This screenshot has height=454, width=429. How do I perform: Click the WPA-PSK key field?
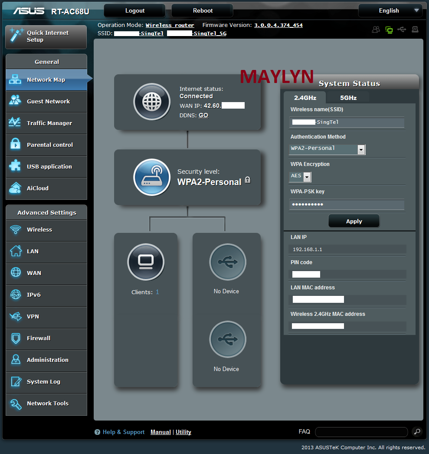pos(347,205)
